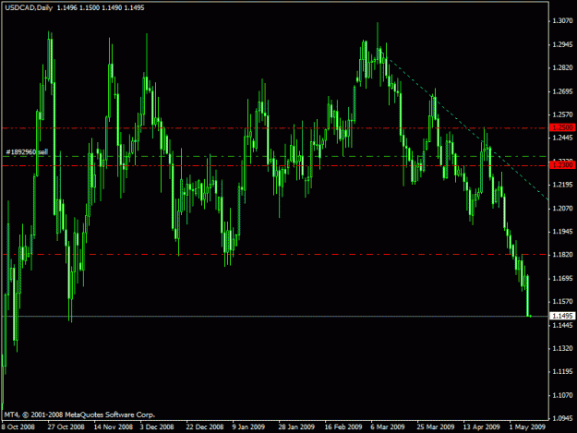Click the 14 Nov 2008 date label
Image resolution: width=577 pixels, height=433 pixels.
click(x=113, y=427)
